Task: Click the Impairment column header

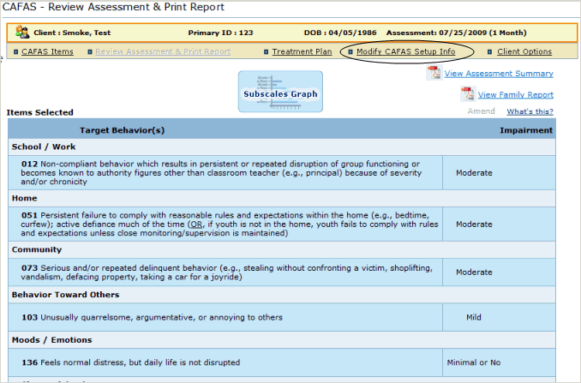Action: [526, 130]
